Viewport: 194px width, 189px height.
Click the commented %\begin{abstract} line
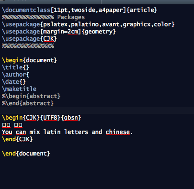31,96
